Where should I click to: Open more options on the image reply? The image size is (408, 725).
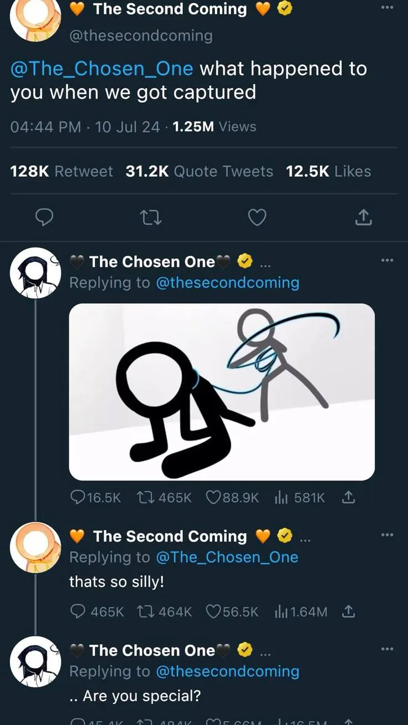pos(387,260)
